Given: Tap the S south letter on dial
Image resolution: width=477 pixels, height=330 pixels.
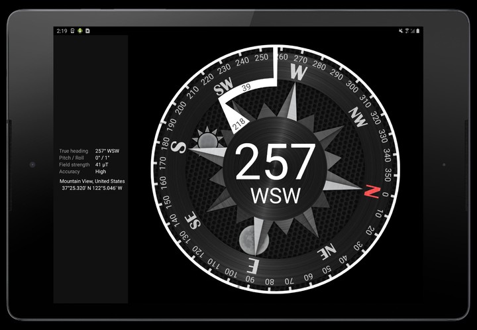Looking at the screenshot, I should (x=178, y=147).
